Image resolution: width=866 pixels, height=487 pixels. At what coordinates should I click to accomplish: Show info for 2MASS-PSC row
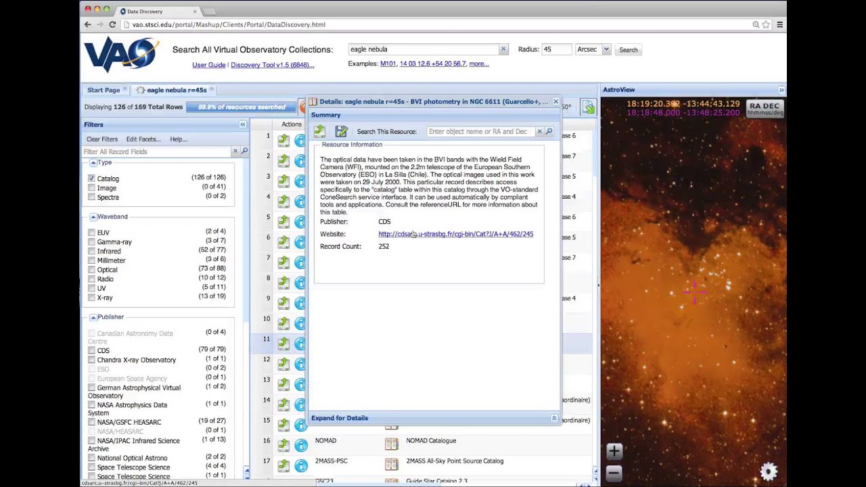pyautogui.click(x=300, y=465)
